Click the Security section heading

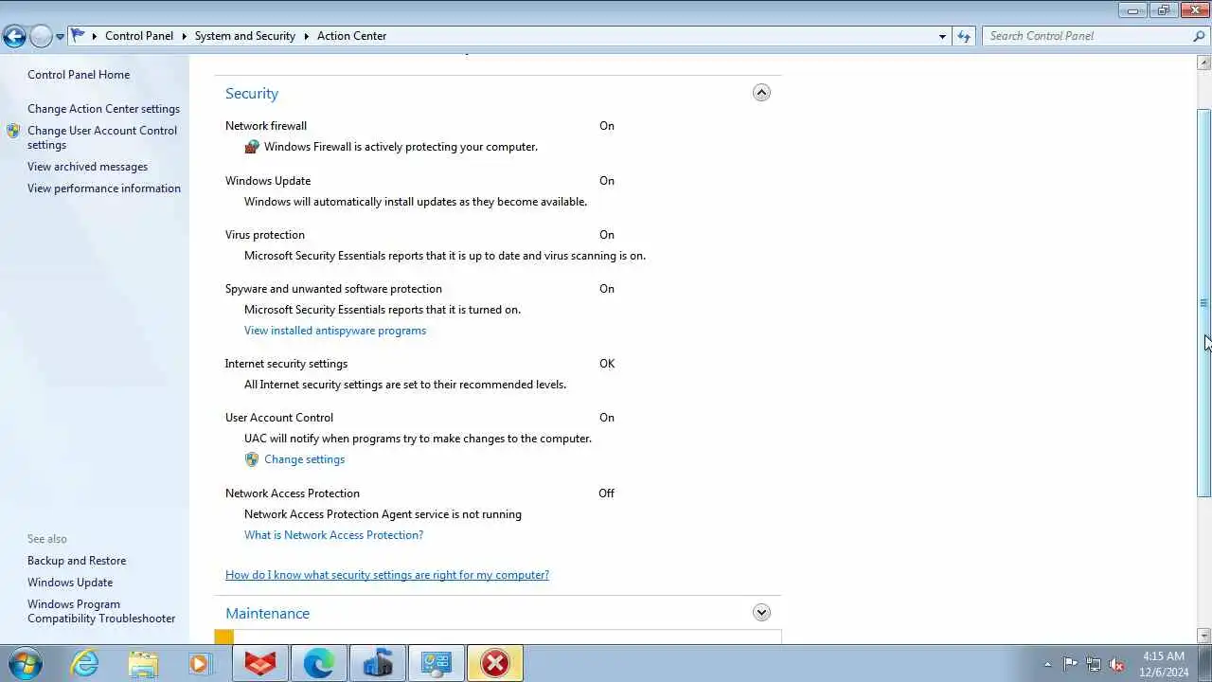(252, 94)
